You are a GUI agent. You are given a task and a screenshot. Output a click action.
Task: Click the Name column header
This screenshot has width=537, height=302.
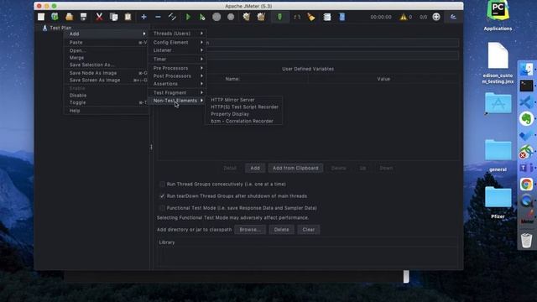tap(232, 79)
